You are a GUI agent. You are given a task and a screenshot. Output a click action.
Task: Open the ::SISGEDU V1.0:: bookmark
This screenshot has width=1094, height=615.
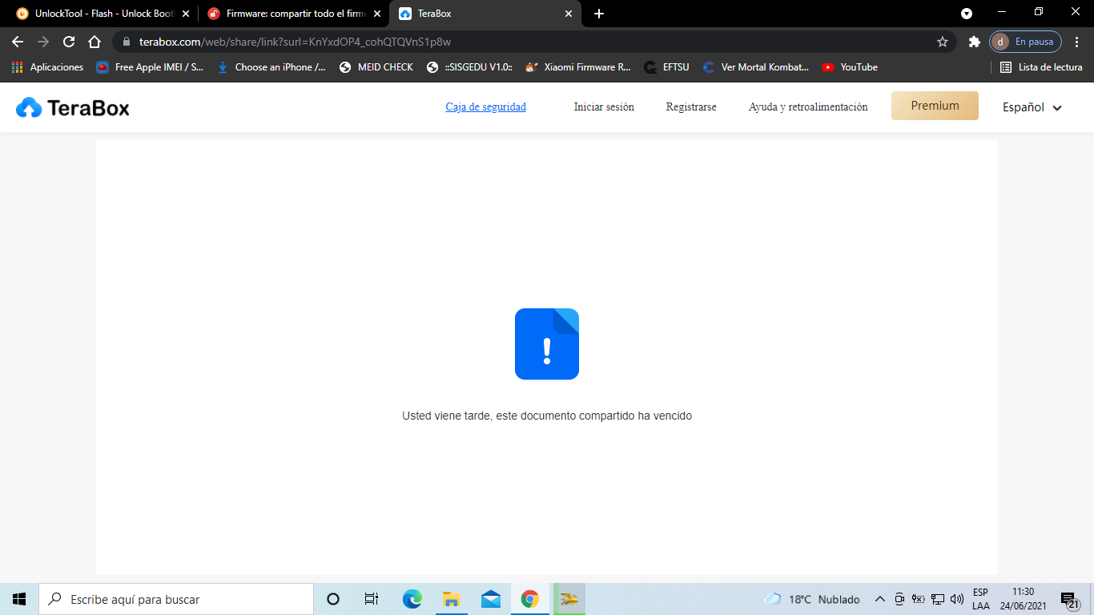(470, 67)
